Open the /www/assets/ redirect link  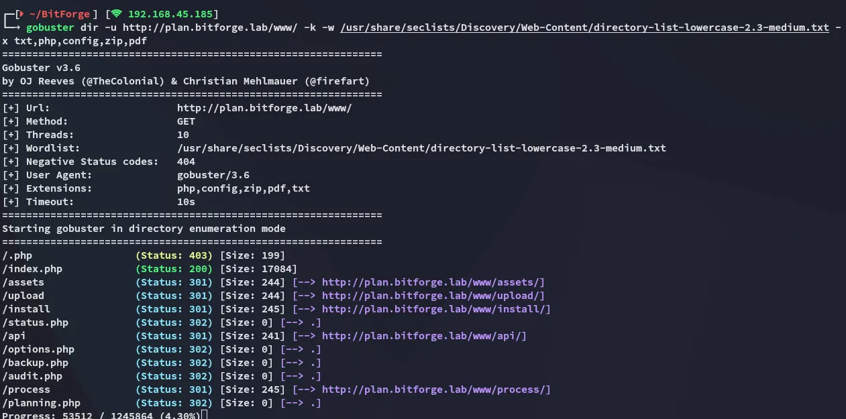pyautogui.click(x=433, y=282)
